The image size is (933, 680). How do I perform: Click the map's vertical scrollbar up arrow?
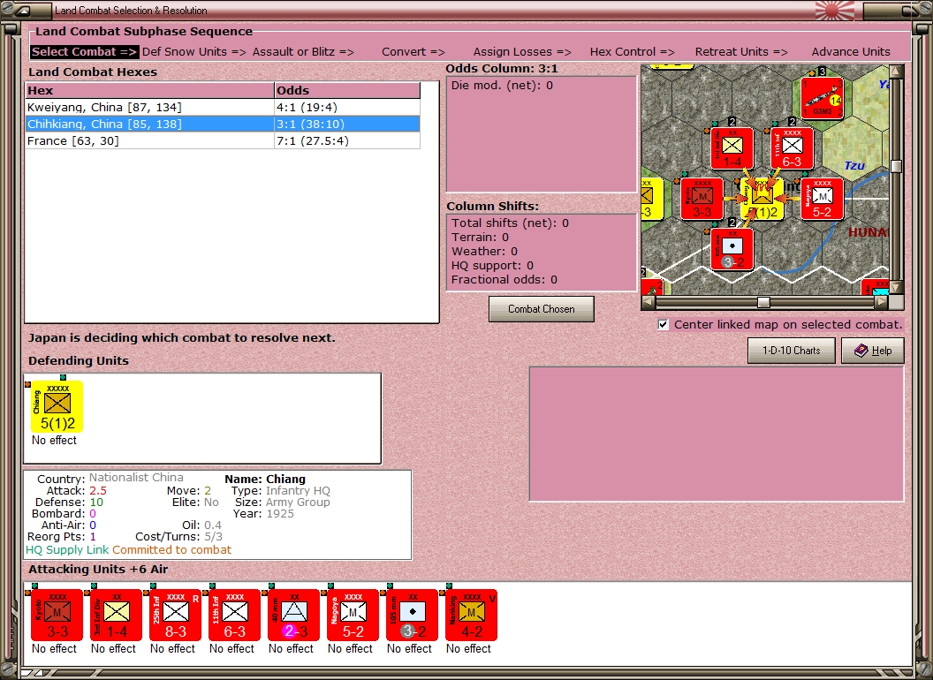pyautogui.click(x=897, y=72)
